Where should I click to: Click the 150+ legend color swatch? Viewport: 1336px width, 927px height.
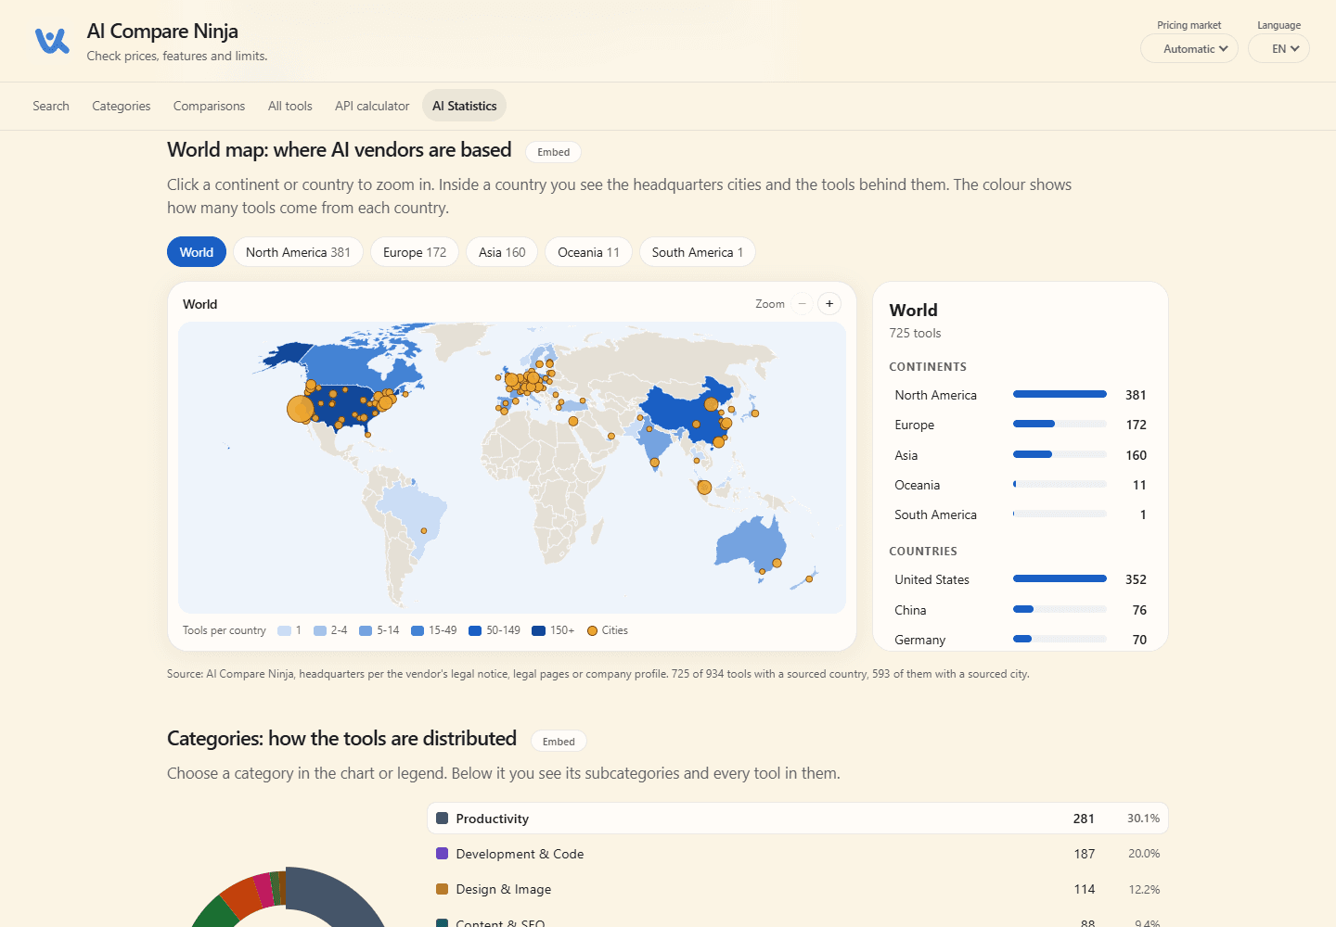pos(538,631)
